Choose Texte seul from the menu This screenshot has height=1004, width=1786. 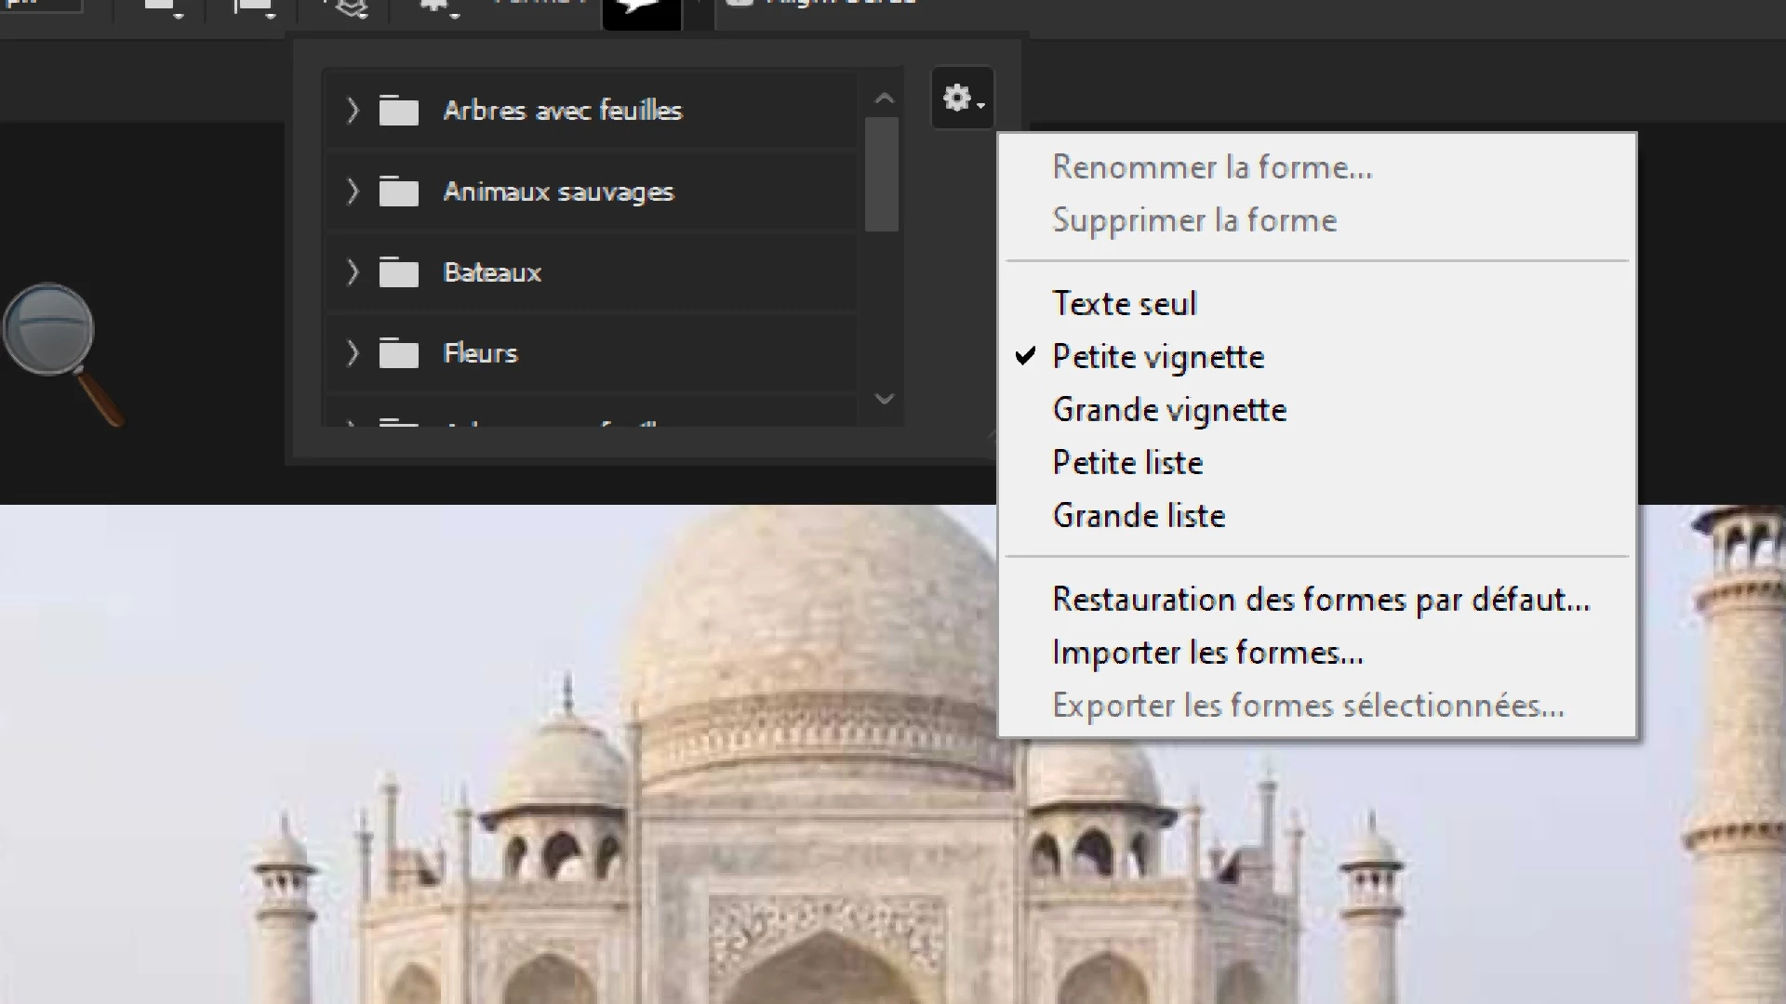pos(1124,304)
